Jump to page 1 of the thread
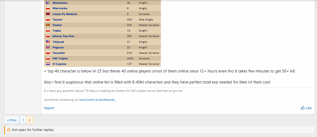The image size is (317, 137). pyautogui.click(x=23, y=120)
